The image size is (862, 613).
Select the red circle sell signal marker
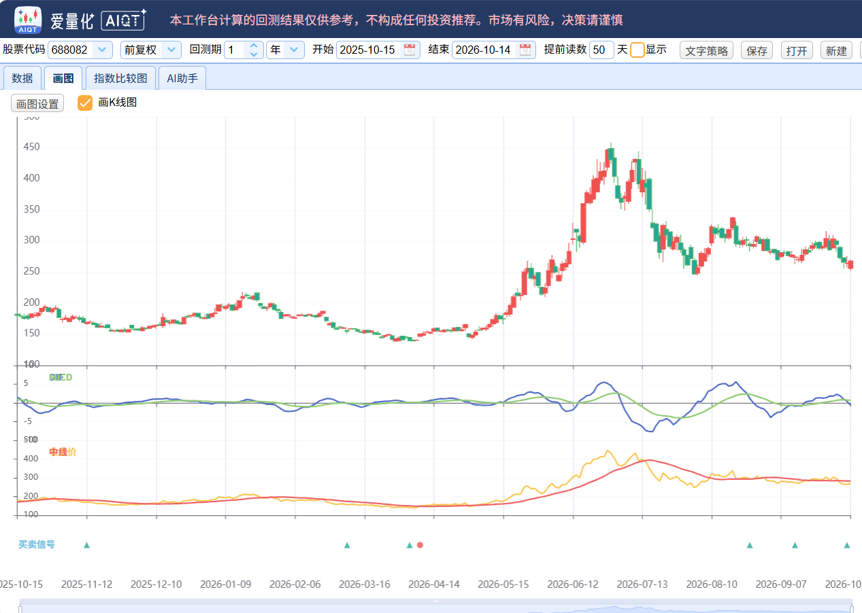pos(420,545)
